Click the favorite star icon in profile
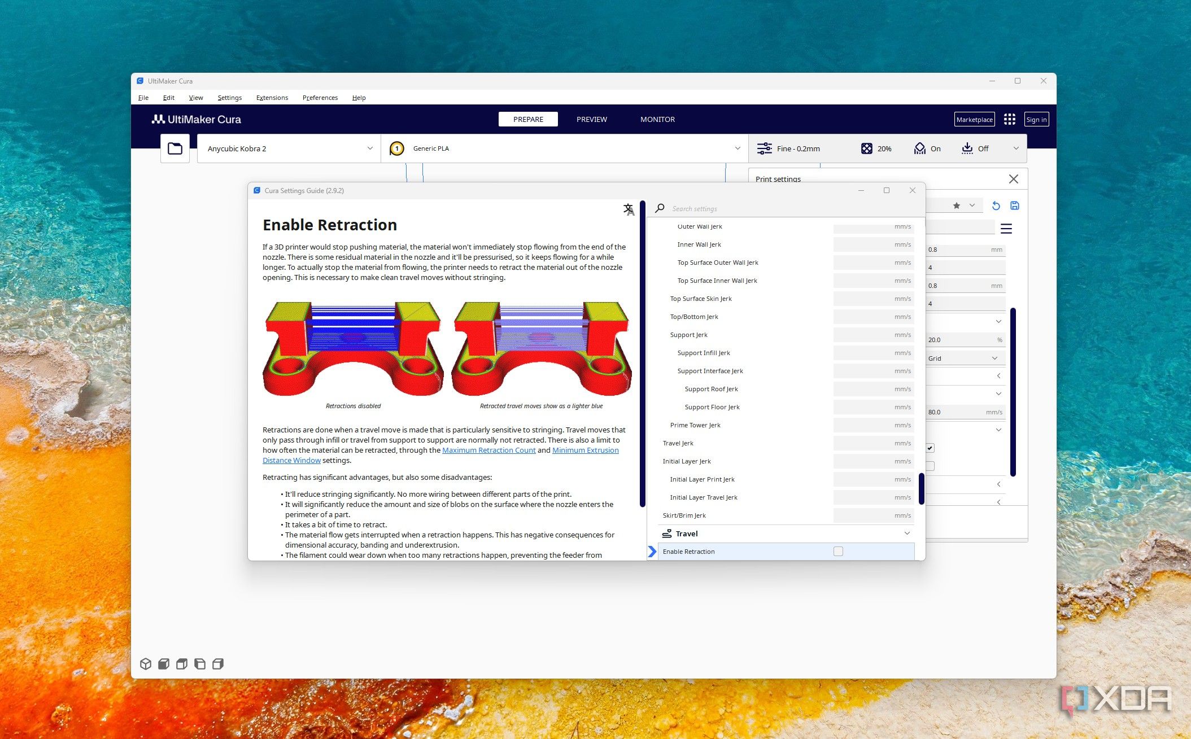 pyautogui.click(x=956, y=205)
